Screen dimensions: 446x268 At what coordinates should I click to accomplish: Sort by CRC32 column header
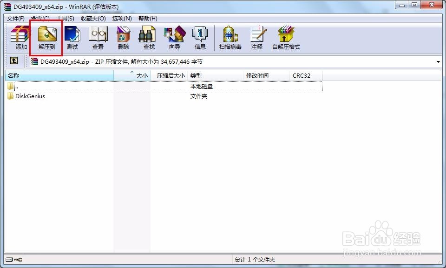tap(306, 76)
